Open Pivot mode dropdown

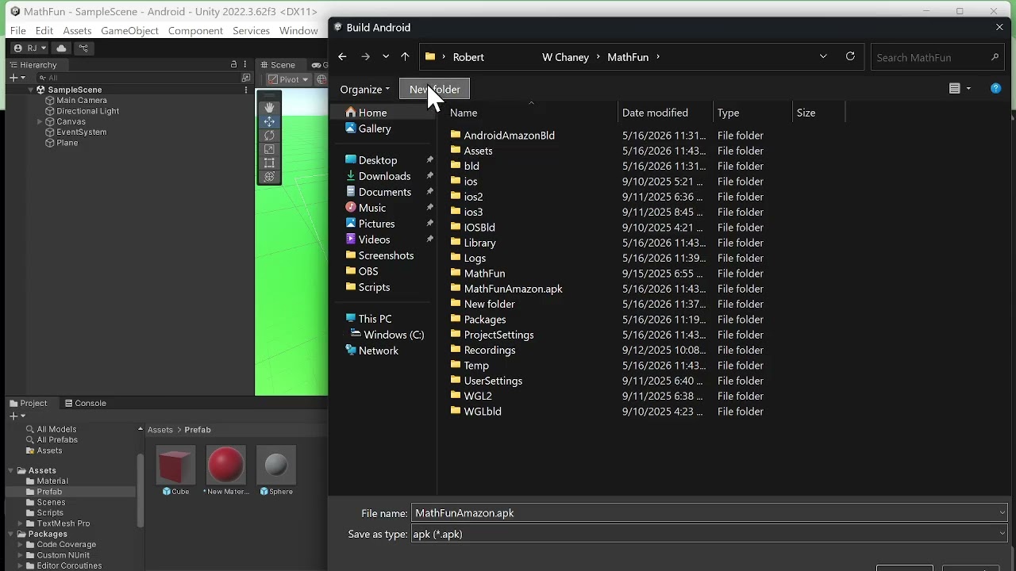[x=288, y=79]
